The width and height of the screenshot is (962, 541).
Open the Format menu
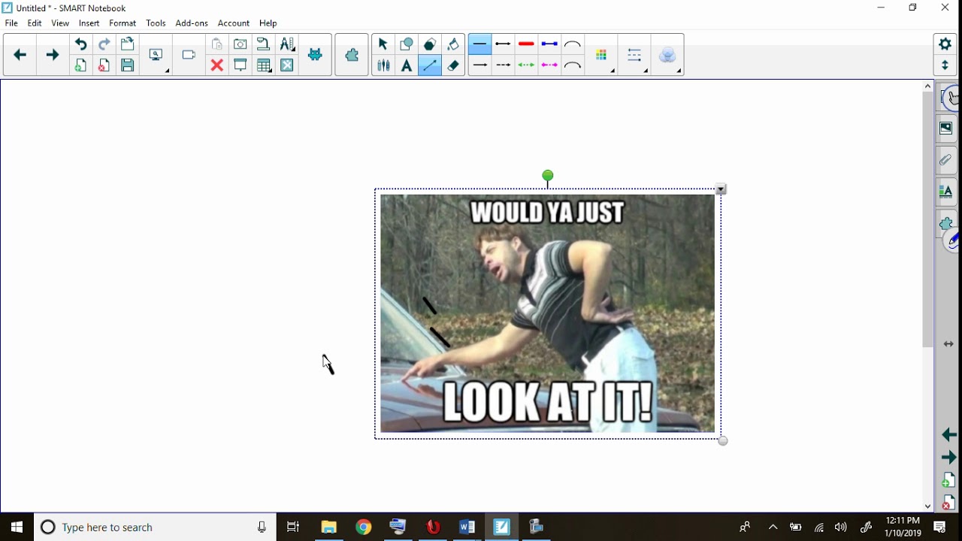click(x=123, y=23)
